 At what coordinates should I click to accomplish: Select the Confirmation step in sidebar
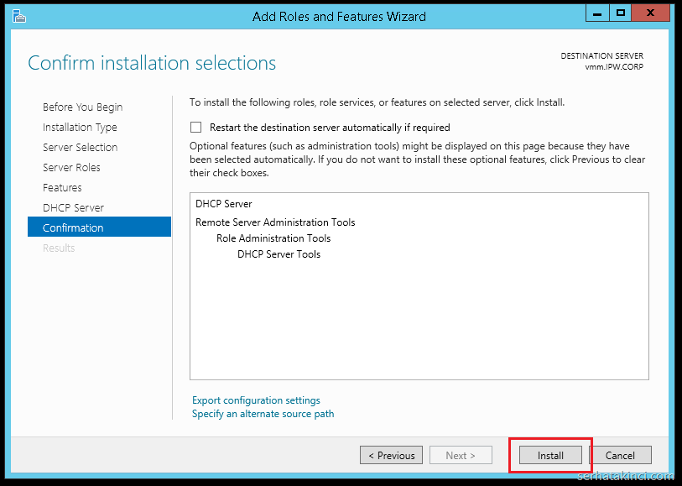click(73, 228)
